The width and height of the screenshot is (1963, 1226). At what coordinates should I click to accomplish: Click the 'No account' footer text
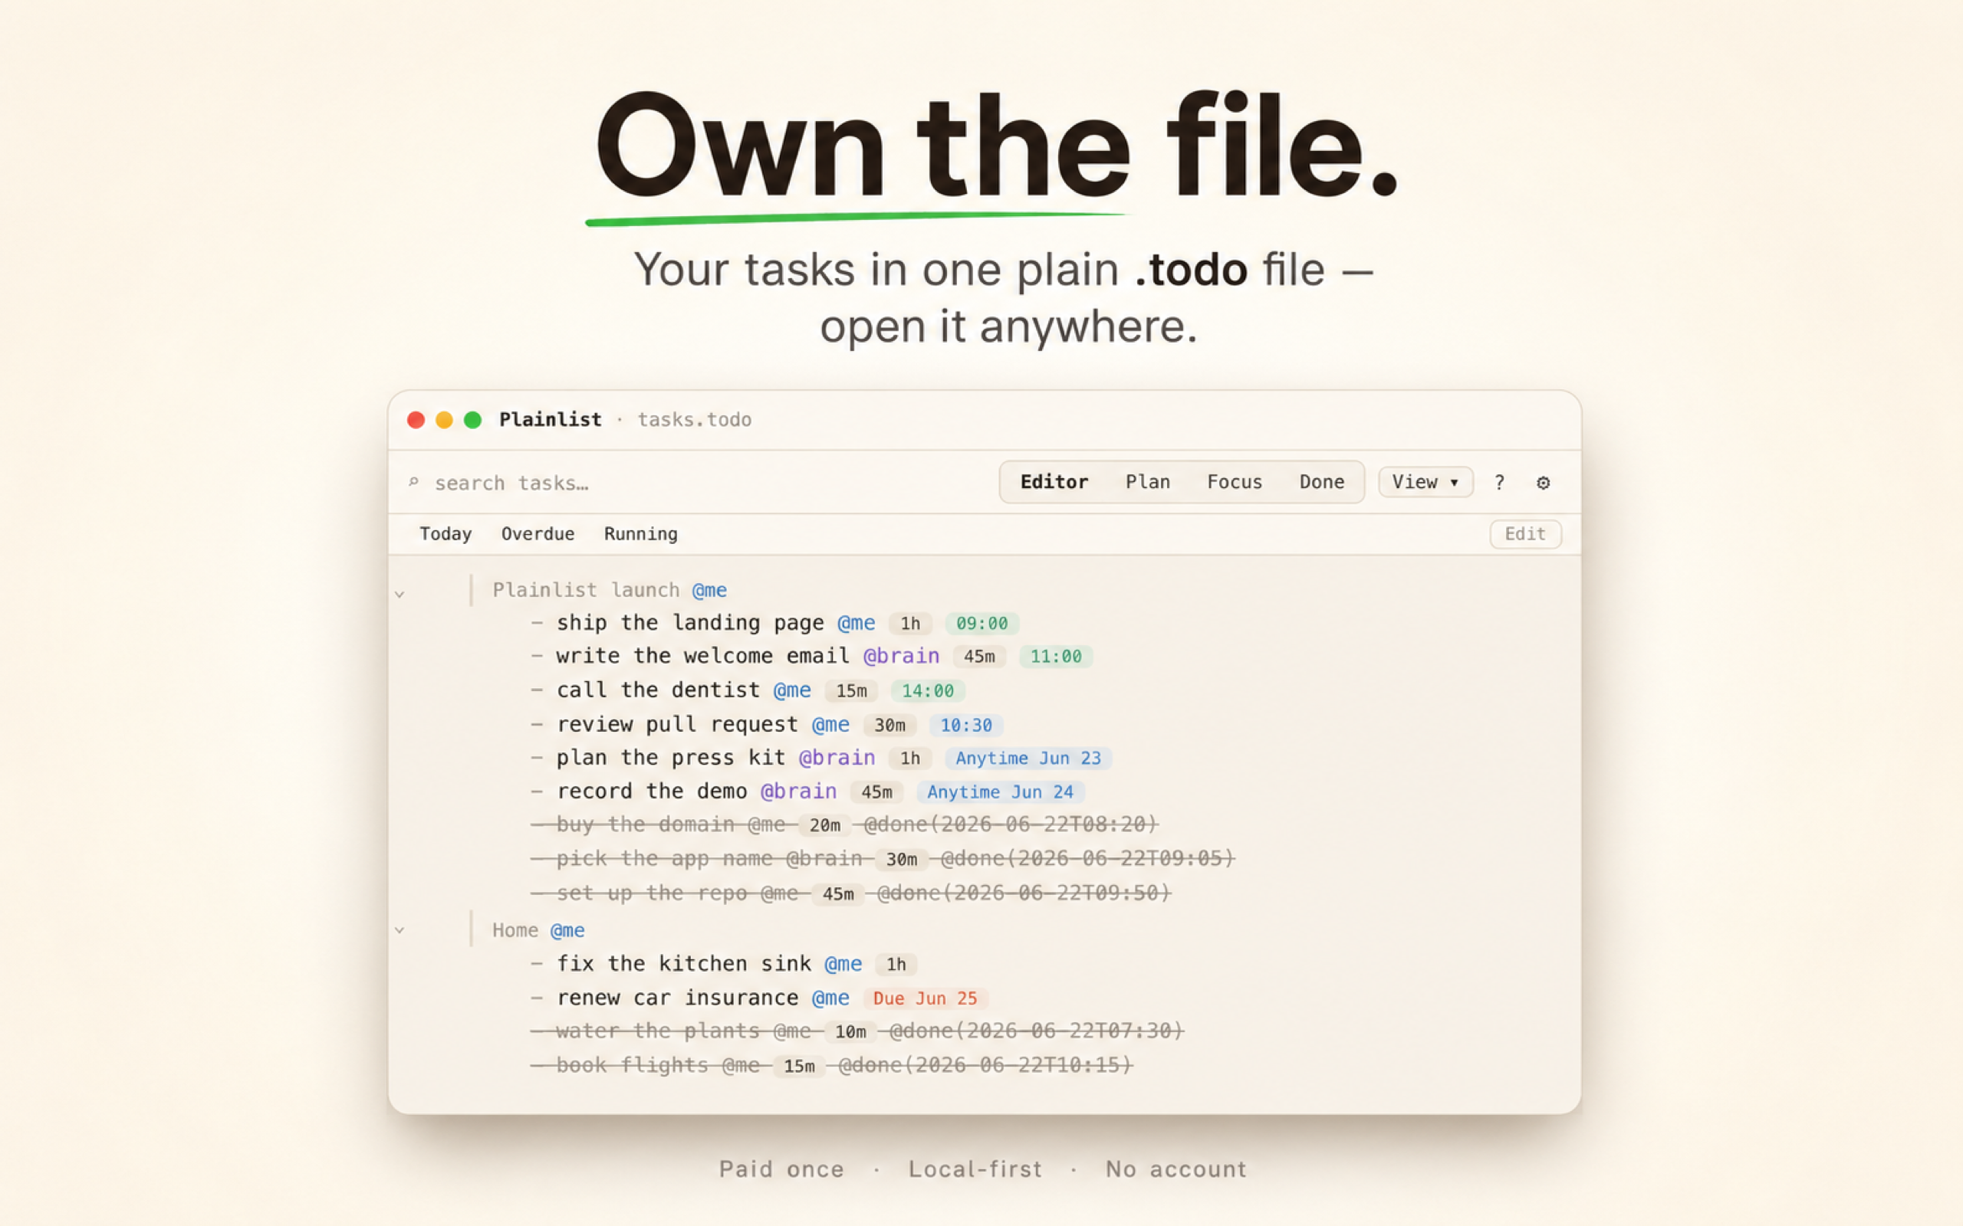coord(1175,1169)
